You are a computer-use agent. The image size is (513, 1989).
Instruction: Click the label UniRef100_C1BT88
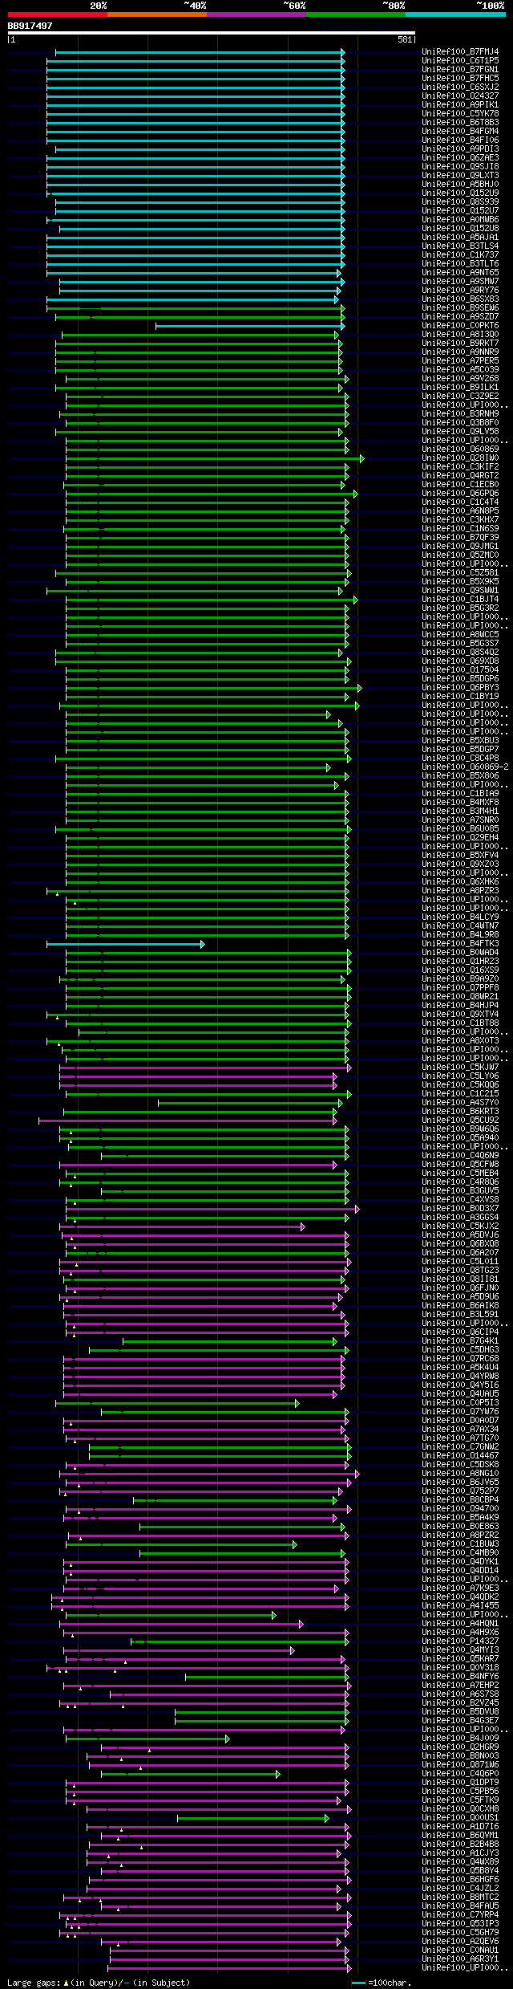click(460, 1023)
